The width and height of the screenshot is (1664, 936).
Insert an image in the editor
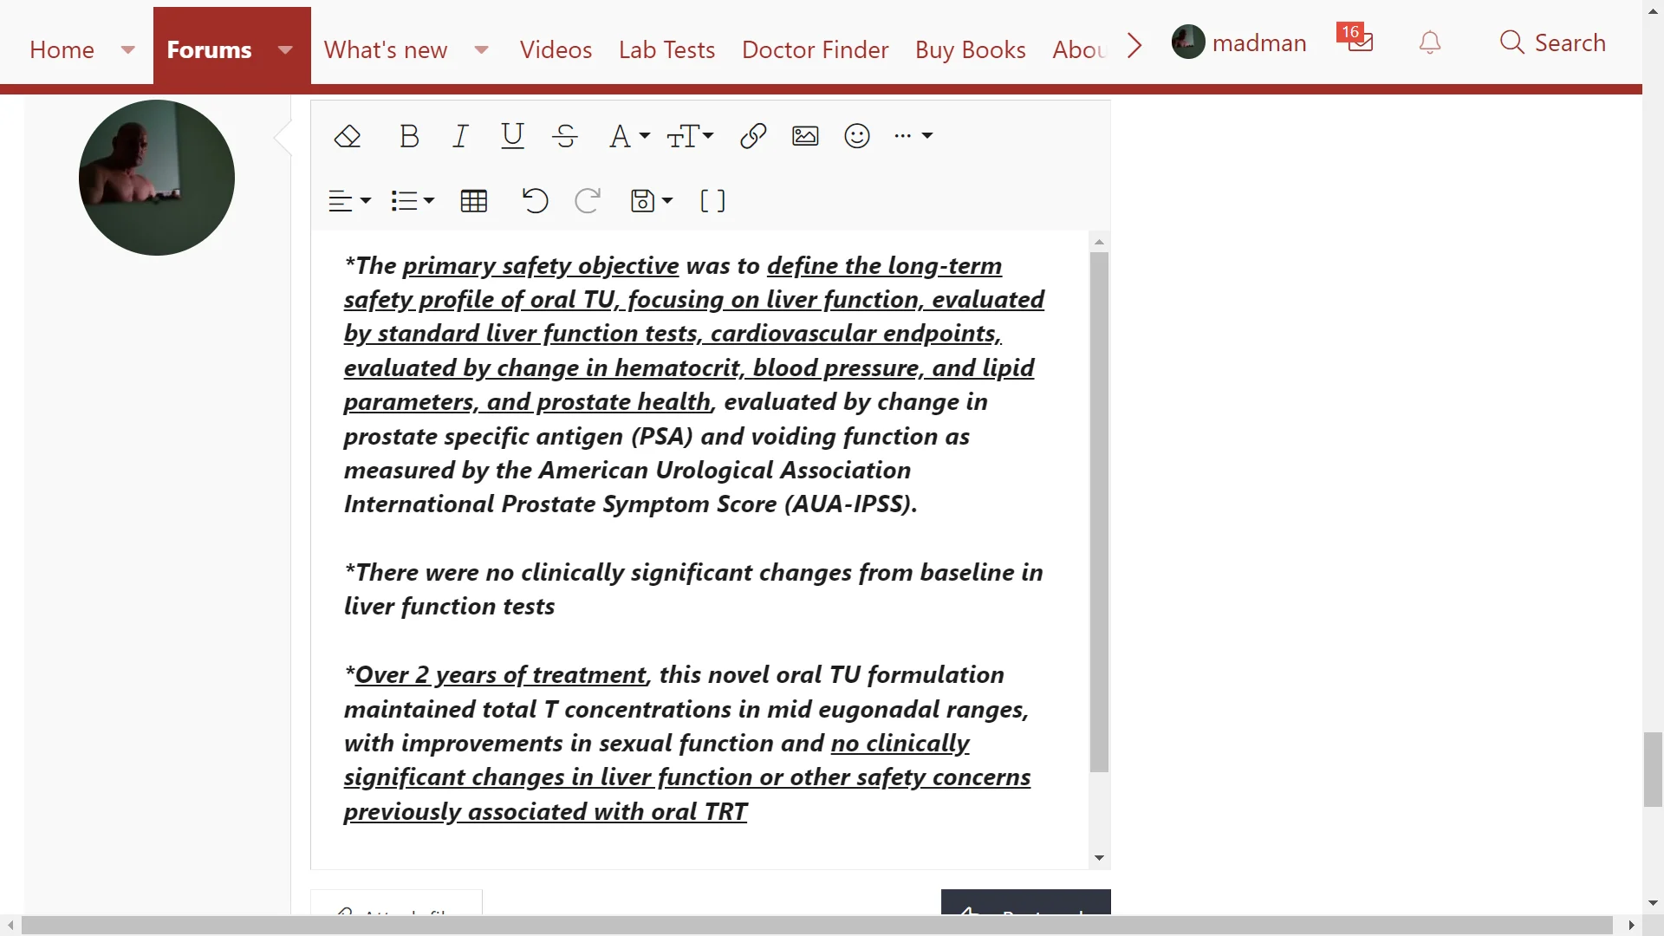[x=805, y=136]
